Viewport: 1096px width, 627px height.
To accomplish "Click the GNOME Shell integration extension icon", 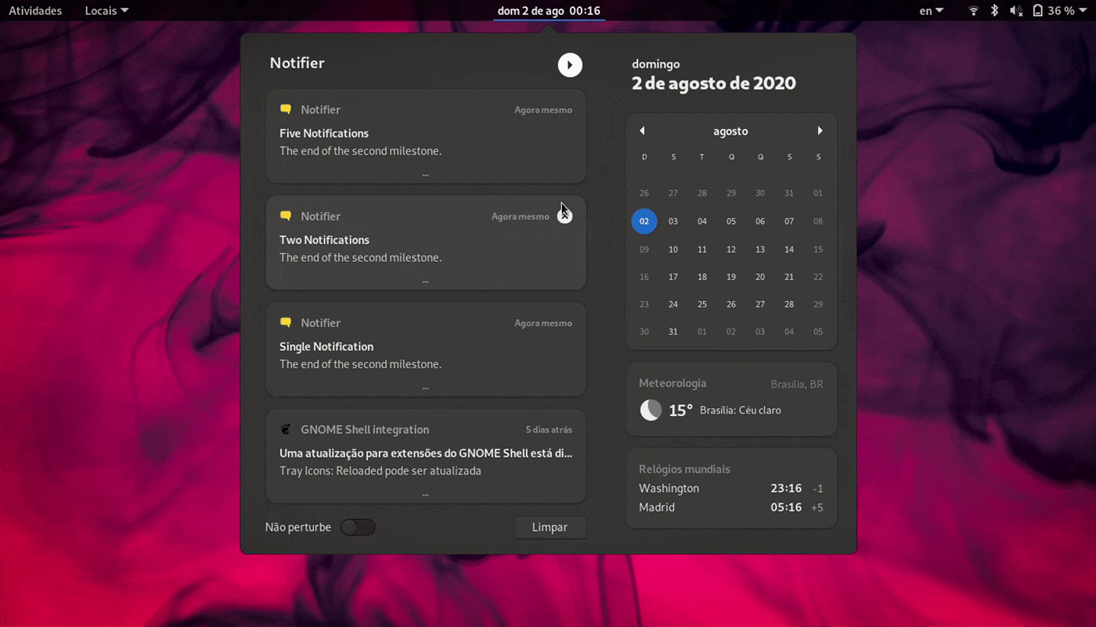I will [x=286, y=429].
